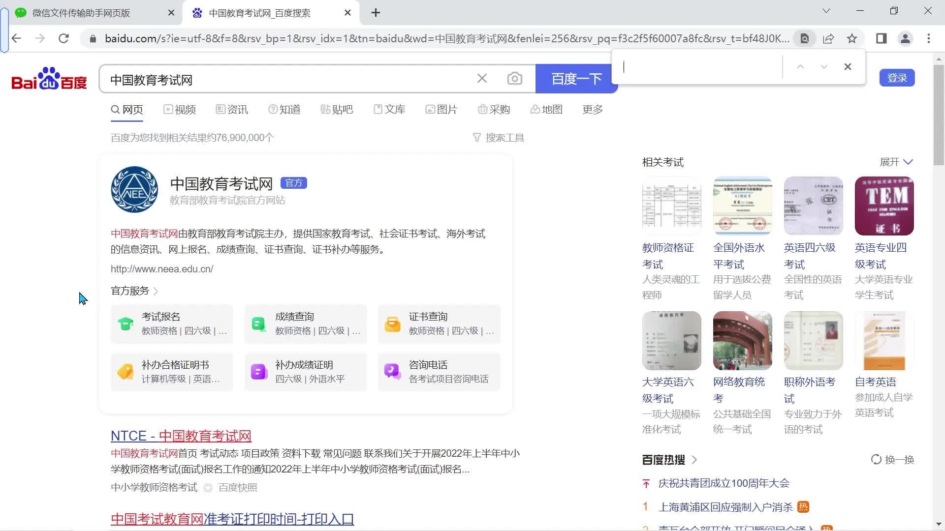Share this page from address bar
The height and width of the screenshot is (531, 945).
click(828, 38)
